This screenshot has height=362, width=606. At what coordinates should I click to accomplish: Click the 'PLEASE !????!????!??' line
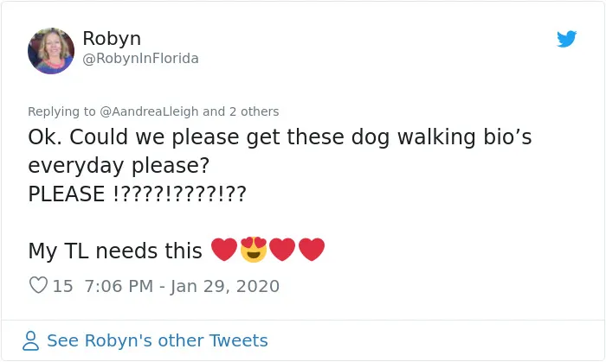coord(137,194)
